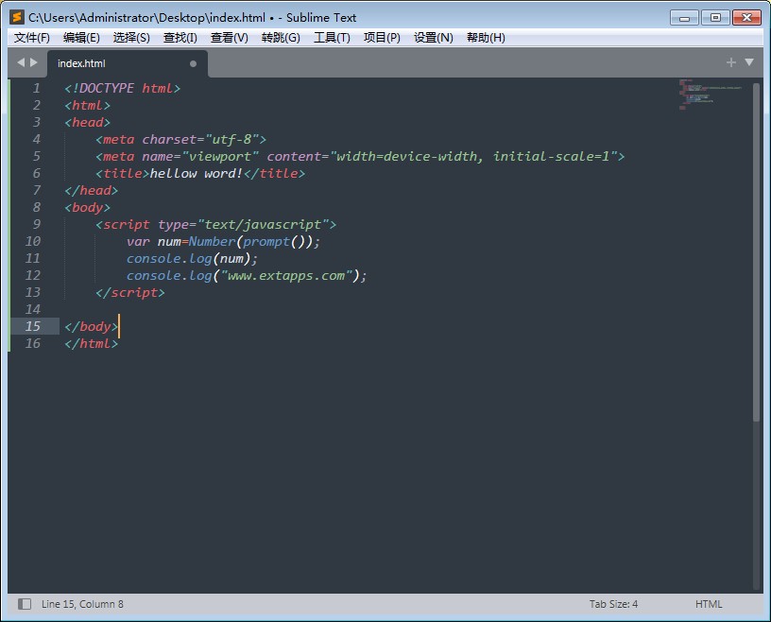
Task: Click line number 1 in gutter
Action: (x=37, y=88)
